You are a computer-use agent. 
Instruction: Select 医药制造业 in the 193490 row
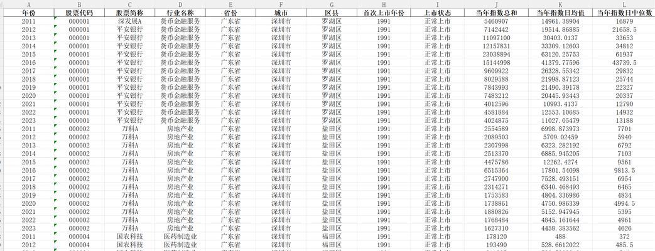180,245
